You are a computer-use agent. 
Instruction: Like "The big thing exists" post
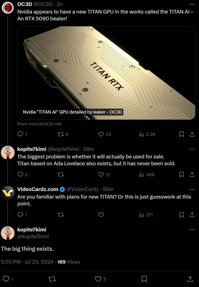click(98, 279)
